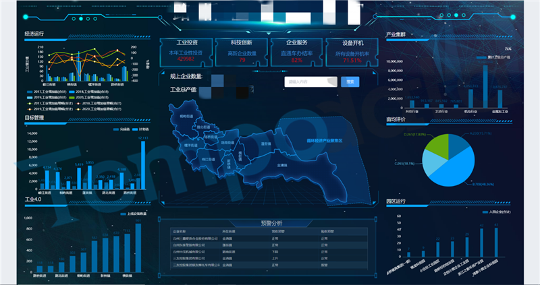The height and width of the screenshot is (285, 540).
Task: Click the green D slice of pie chart
Action: [435, 146]
